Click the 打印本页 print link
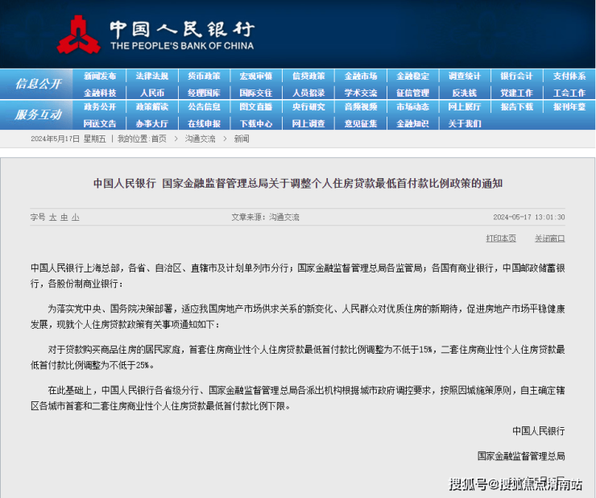Screen dimensions: 596x498 point(500,238)
